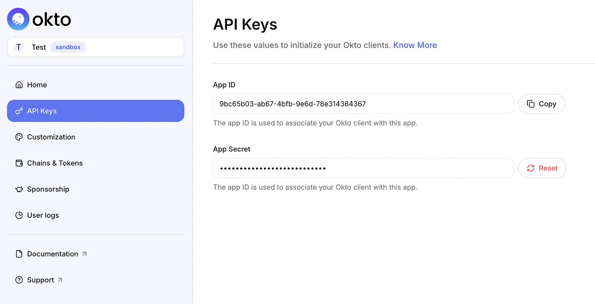Open Documentation link in sidebar
The height and width of the screenshot is (304, 595).
pos(96,254)
